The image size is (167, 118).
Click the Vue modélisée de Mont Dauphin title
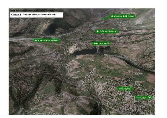[40, 14]
